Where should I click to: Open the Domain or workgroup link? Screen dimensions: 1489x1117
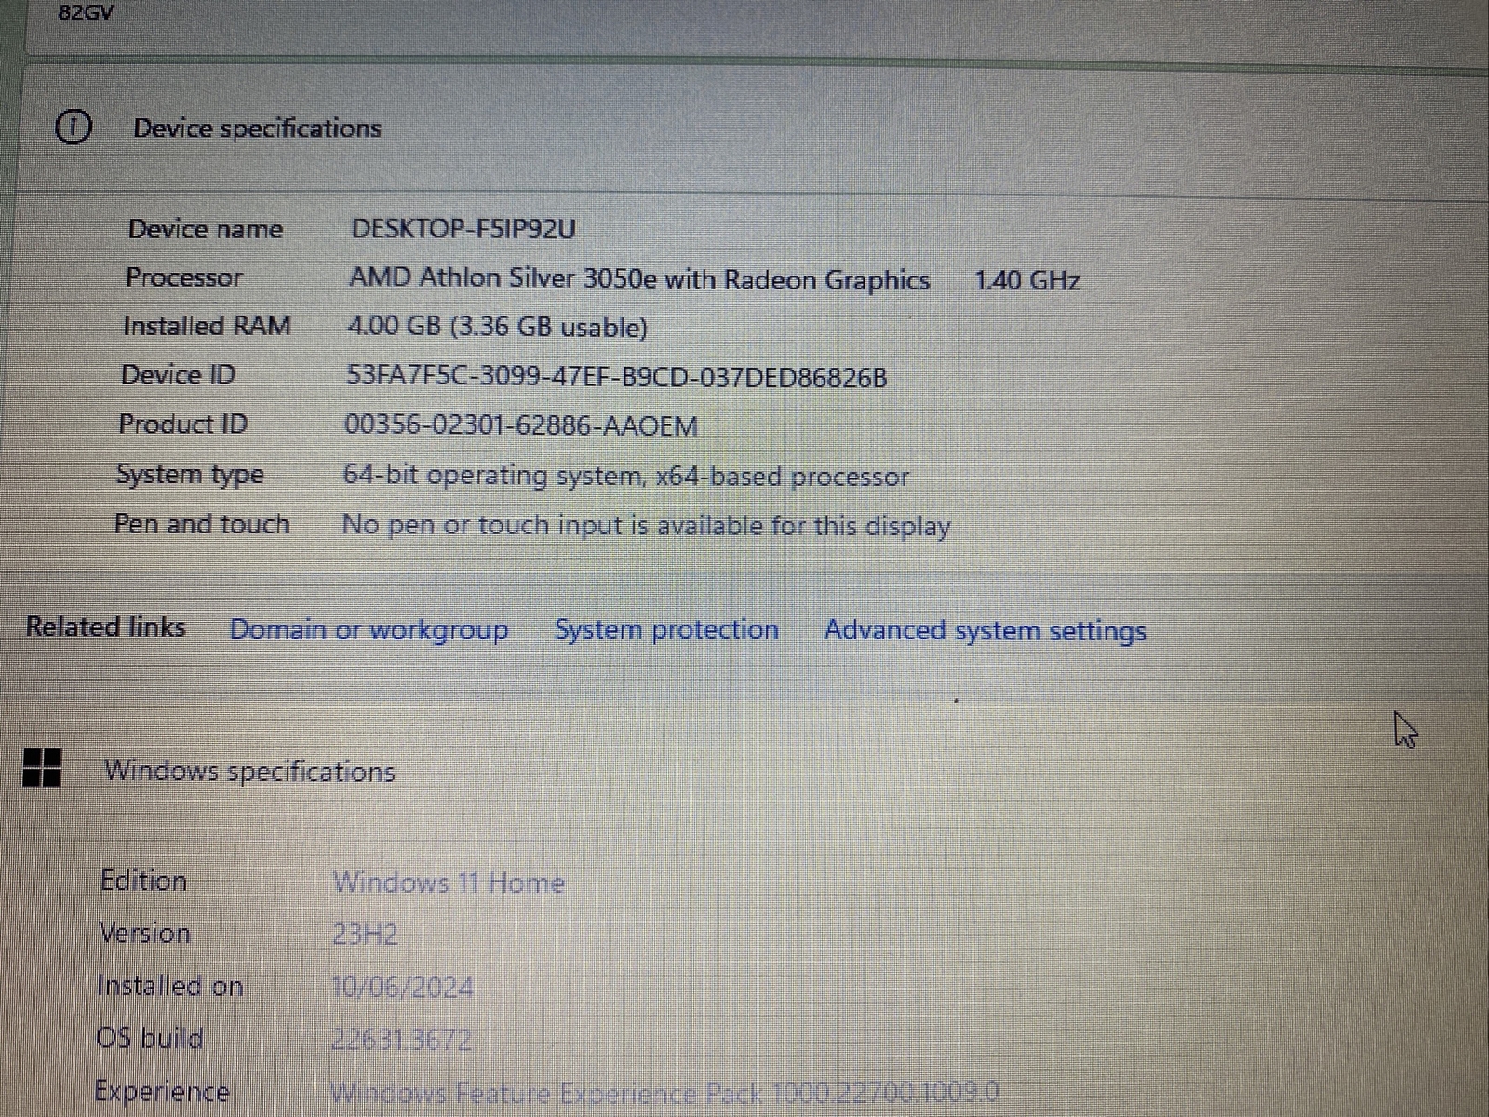coord(369,630)
